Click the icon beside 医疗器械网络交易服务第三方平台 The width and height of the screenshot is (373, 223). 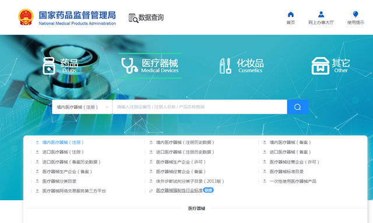click(x=37, y=191)
